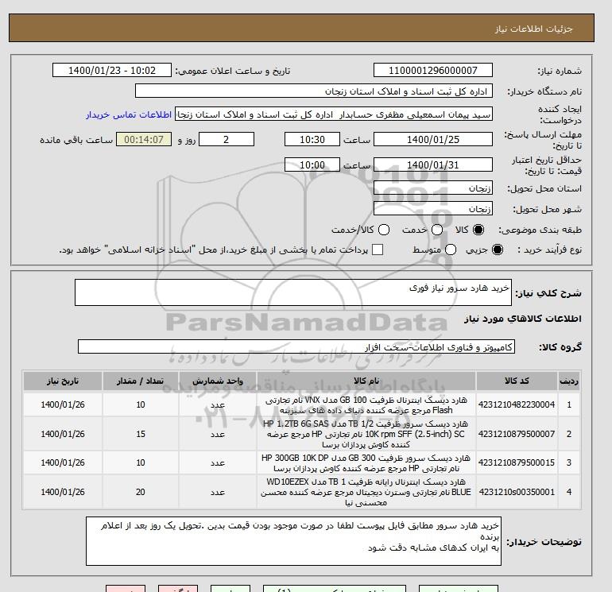Click the HP 1.2TB 6G SAS item name
612x592 pixels.
point(366,434)
